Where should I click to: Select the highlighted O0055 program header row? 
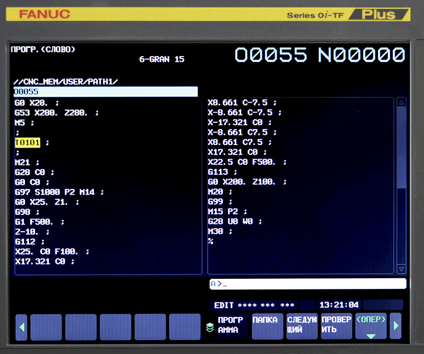[105, 92]
